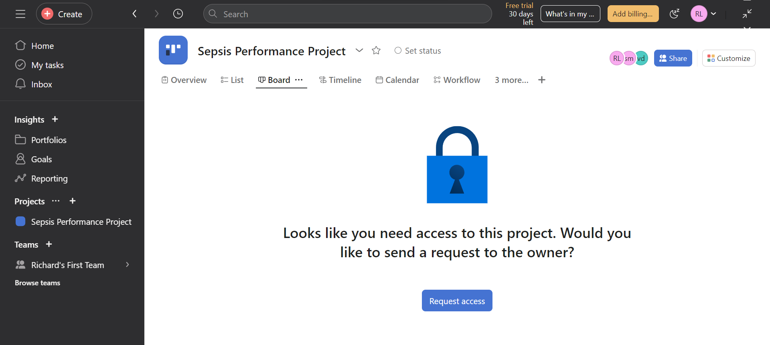Open the RL profile avatar menu
The image size is (770, 345).
[x=699, y=14]
